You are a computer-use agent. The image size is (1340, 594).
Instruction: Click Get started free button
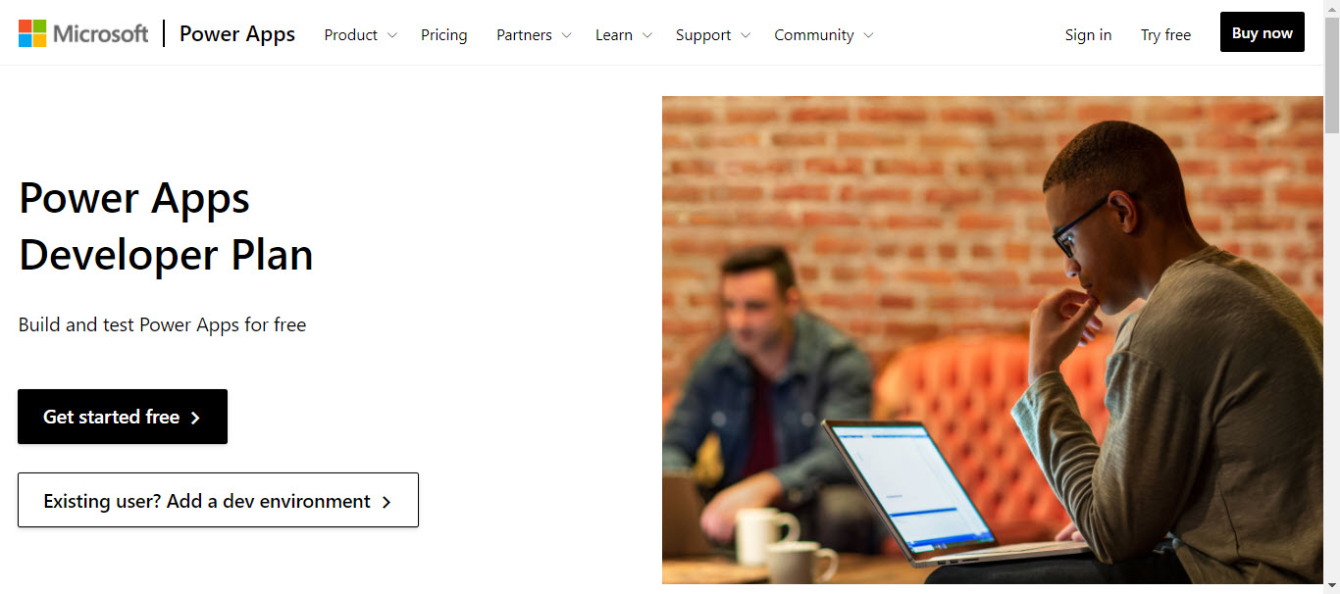point(123,417)
